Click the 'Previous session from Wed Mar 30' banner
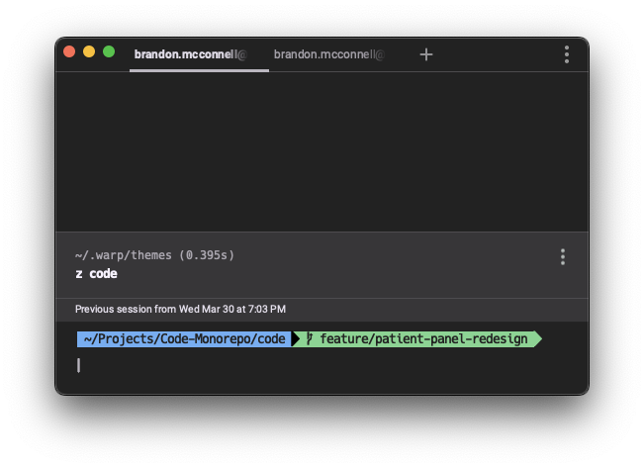 (x=322, y=310)
